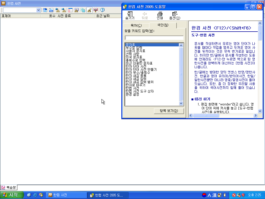265x199 pixels.
Task: Click index list scroll down arrow
Action: [x=181, y=103]
